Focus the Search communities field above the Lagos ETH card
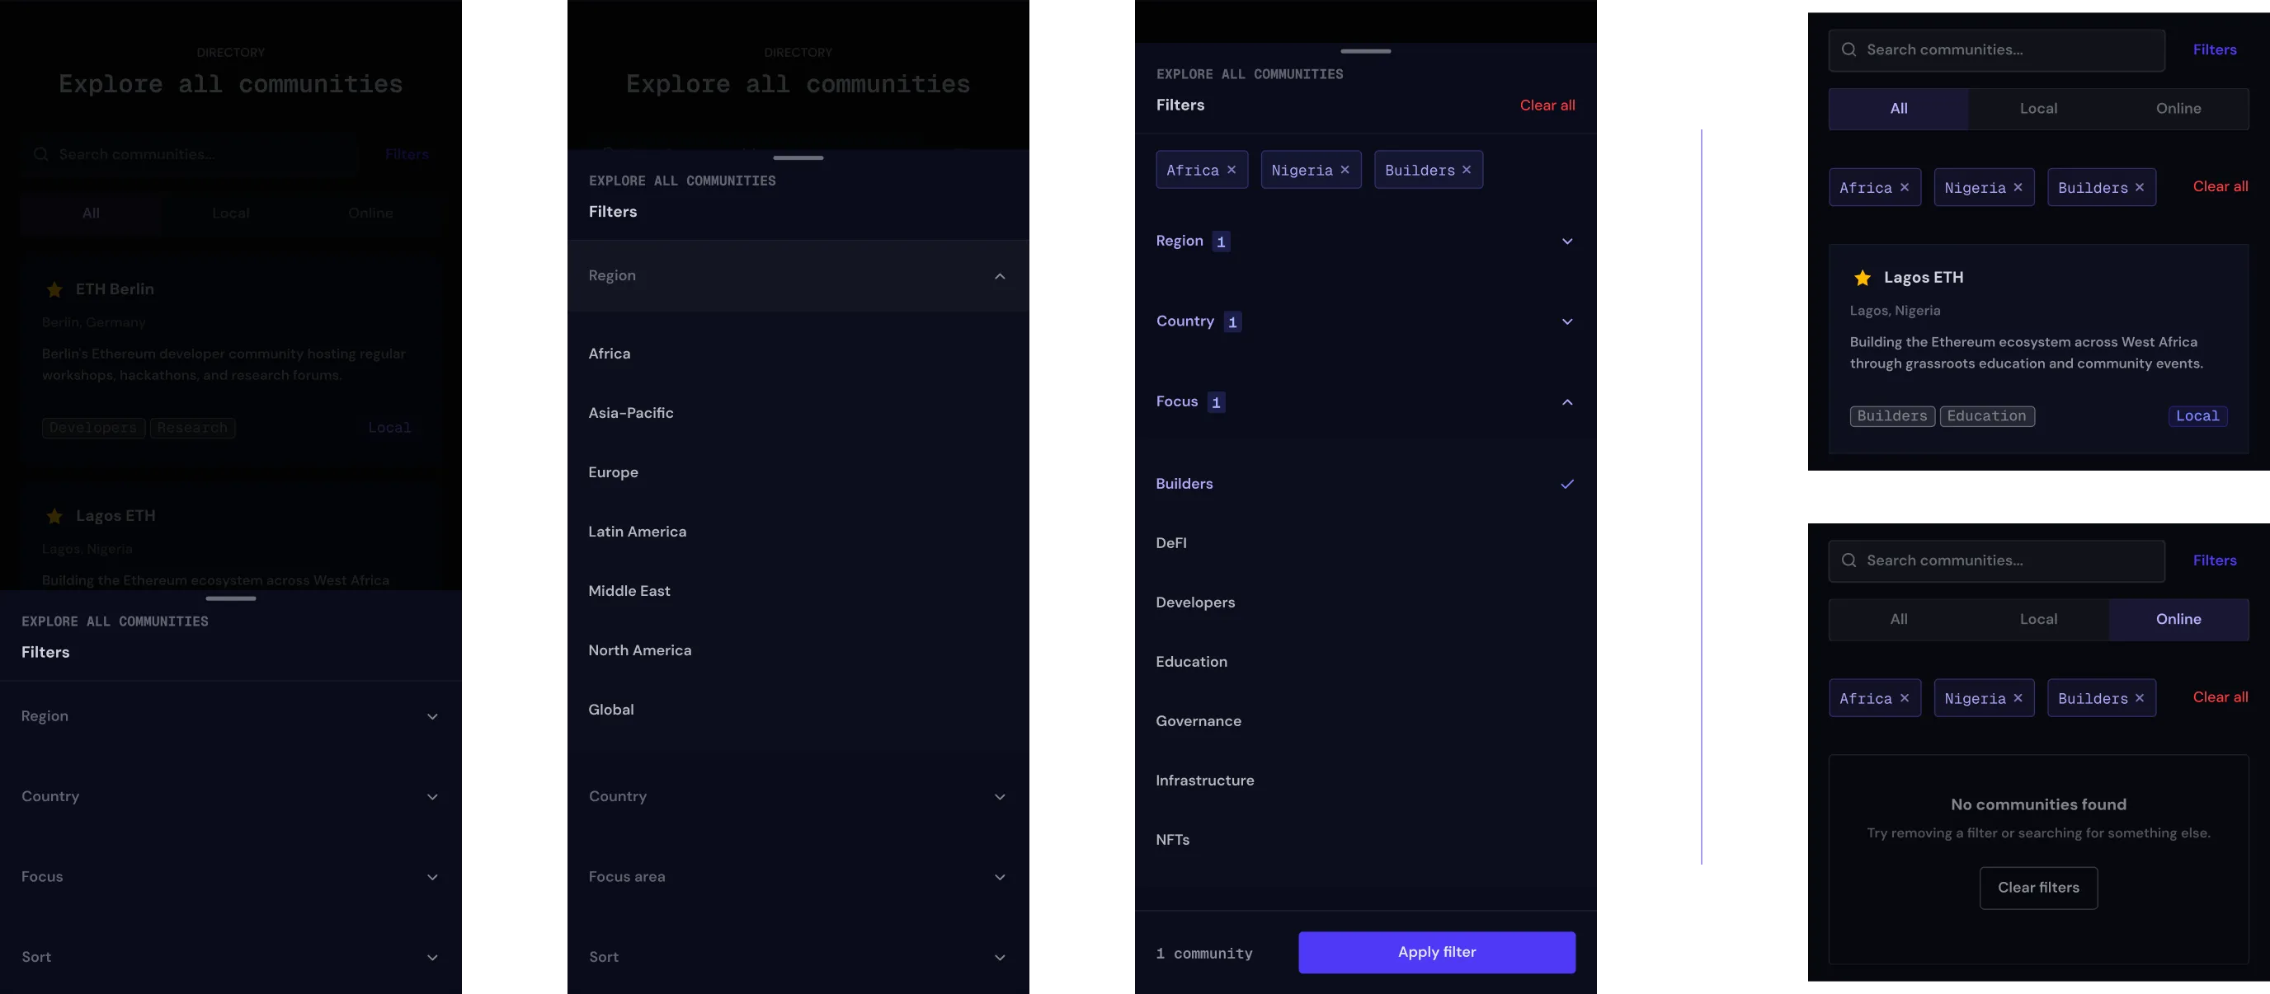 [1996, 50]
